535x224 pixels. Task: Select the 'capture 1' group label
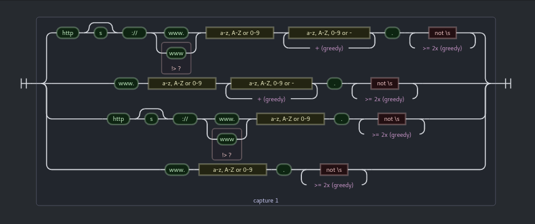point(266,201)
